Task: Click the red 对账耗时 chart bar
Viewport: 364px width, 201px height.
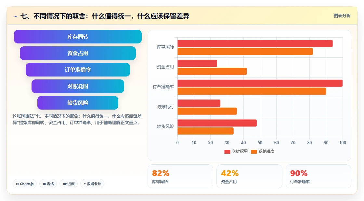Action: click(199, 103)
